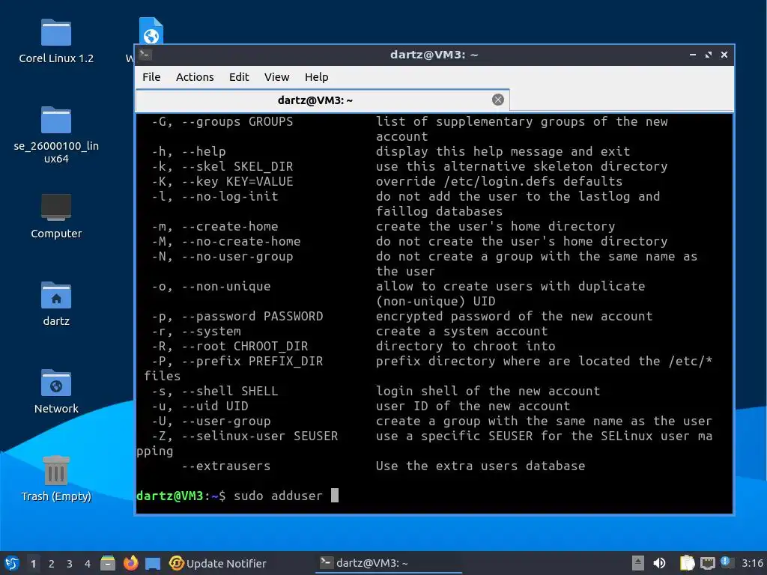Launch Firefox from the panel
Screen dimensions: 767x575
130,563
